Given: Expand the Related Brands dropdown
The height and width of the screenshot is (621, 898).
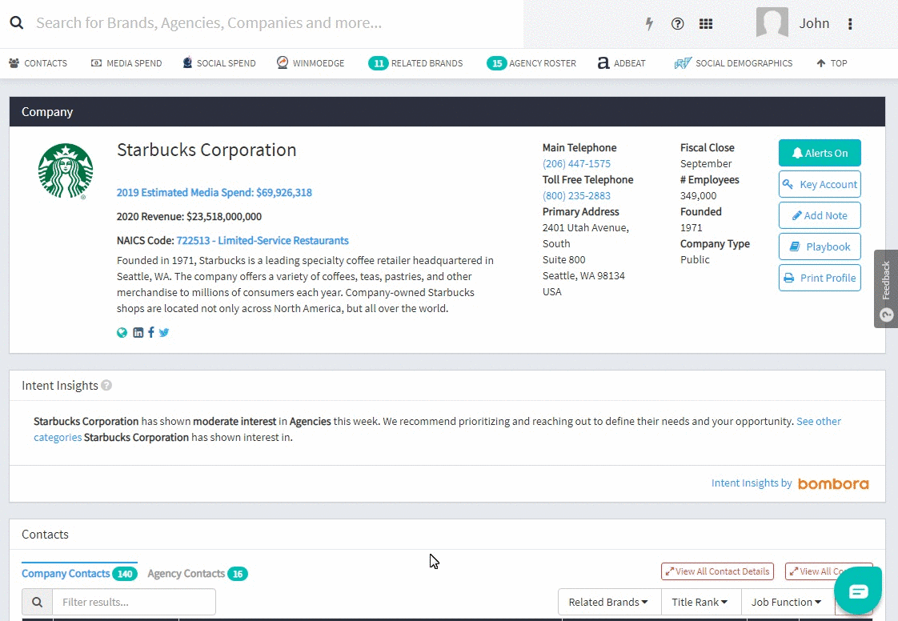Looking at the screenshot, I should (609, 602).
